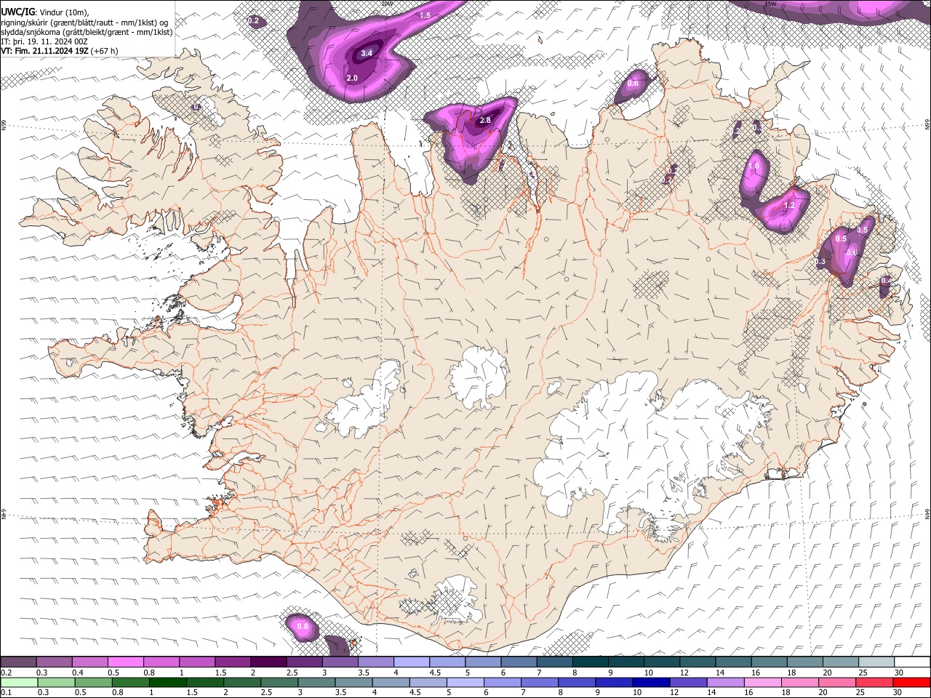Select upper legend swatch between 12 and 14
The image size is (931, 698).
click(698, 662)
